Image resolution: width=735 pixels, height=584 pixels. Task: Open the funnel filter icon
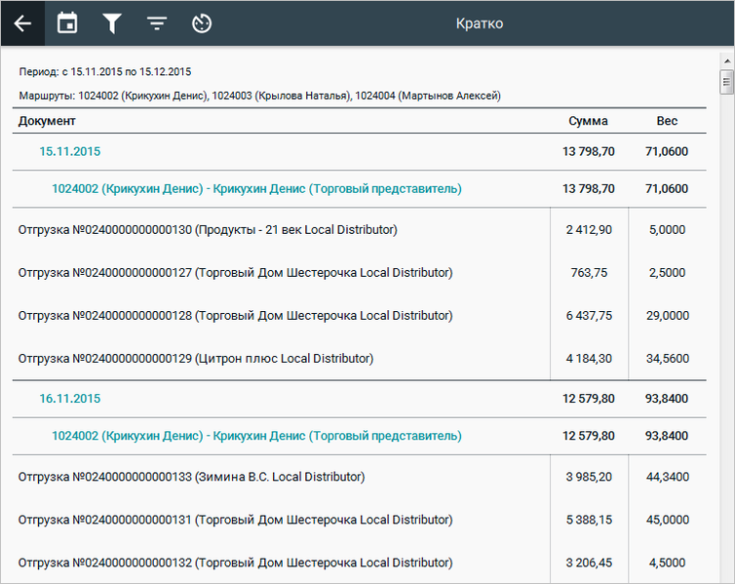pyautogui.click(x=112, y=23)
